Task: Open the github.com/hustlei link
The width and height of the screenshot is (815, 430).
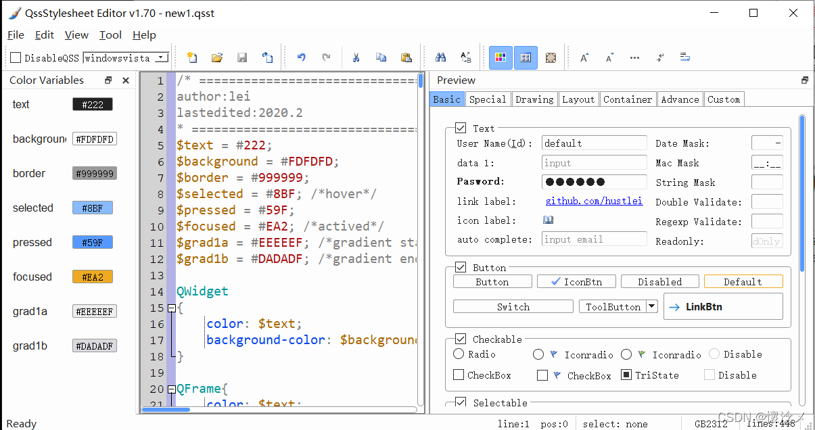Action: pos(594,201)
